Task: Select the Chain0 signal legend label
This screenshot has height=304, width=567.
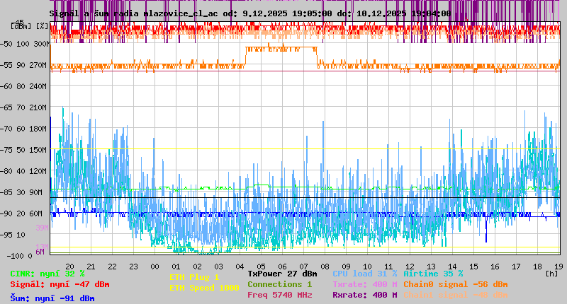Action: pyautogui.click(x=455, y=284)
